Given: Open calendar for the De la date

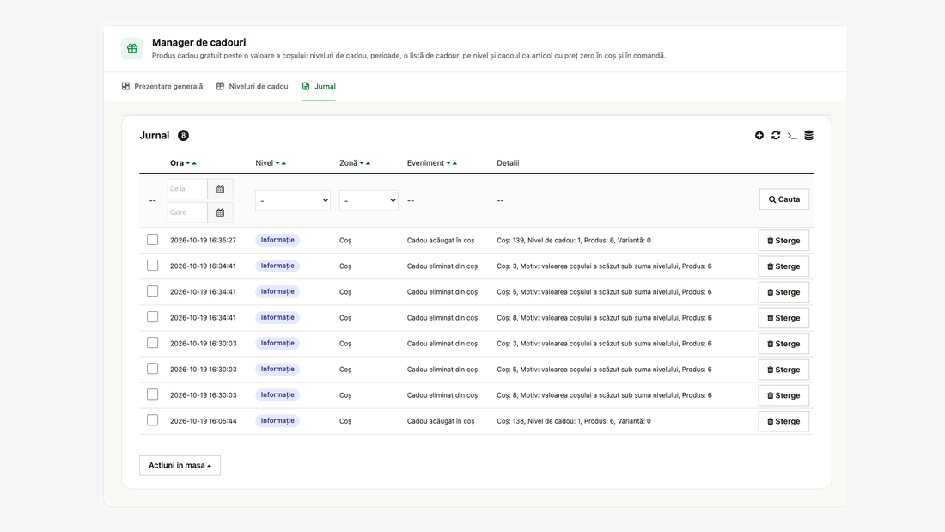Looking at the screenshot, I should click(x=221, y=189).
